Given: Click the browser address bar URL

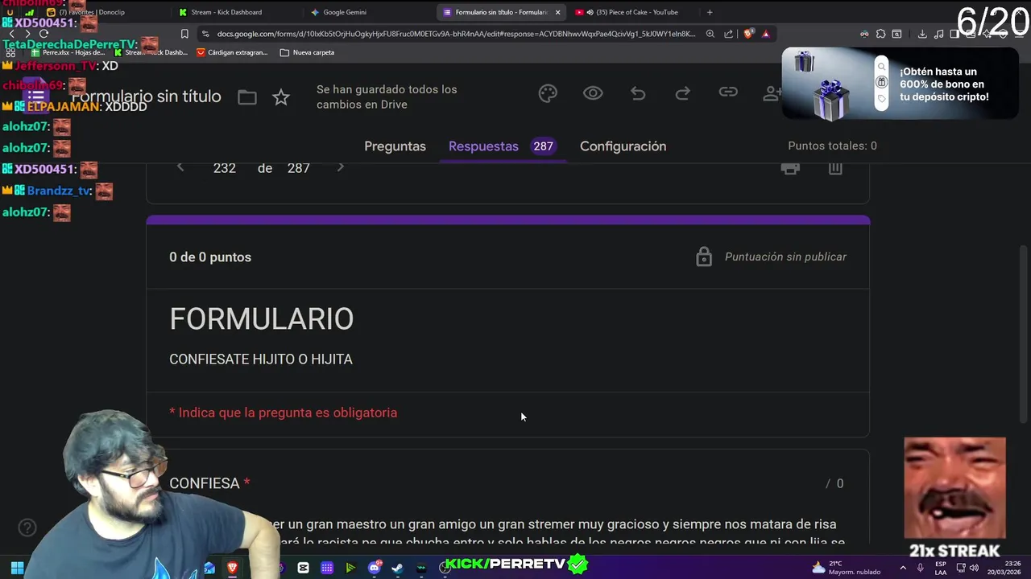Looking at the screenshot, I should [x=456, y=34].
